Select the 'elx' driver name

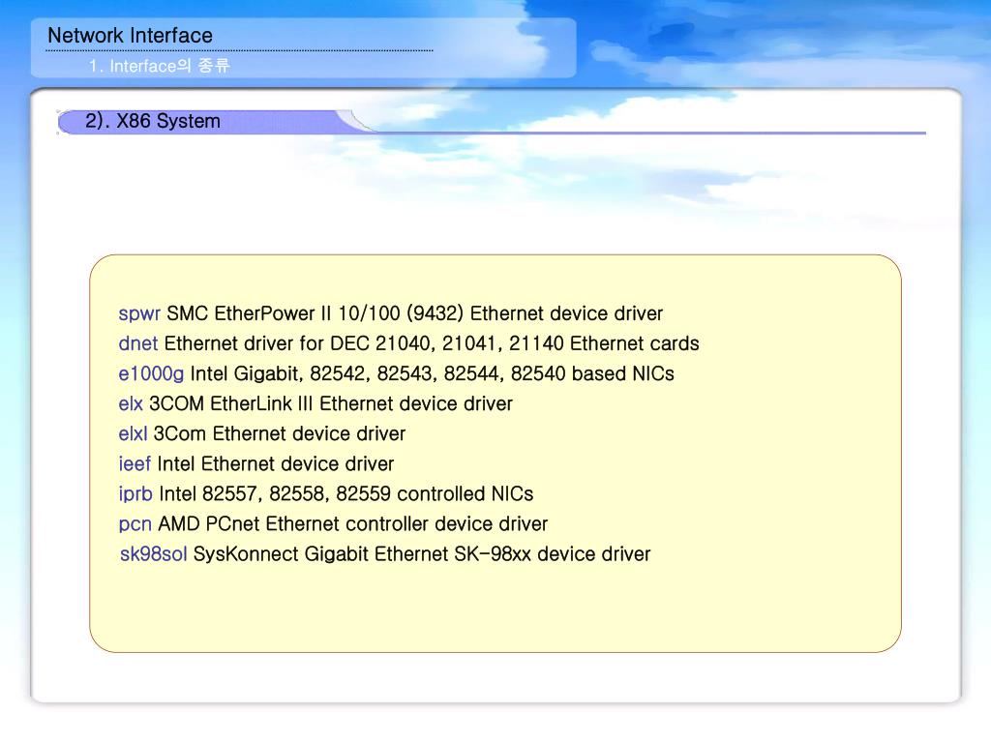point(131,403)
